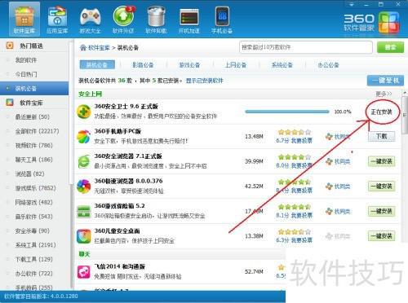This screenshot has width=408, height=303.
Task: Click 一键安装 for 360游戏保险箱
Action: [381, 211]
